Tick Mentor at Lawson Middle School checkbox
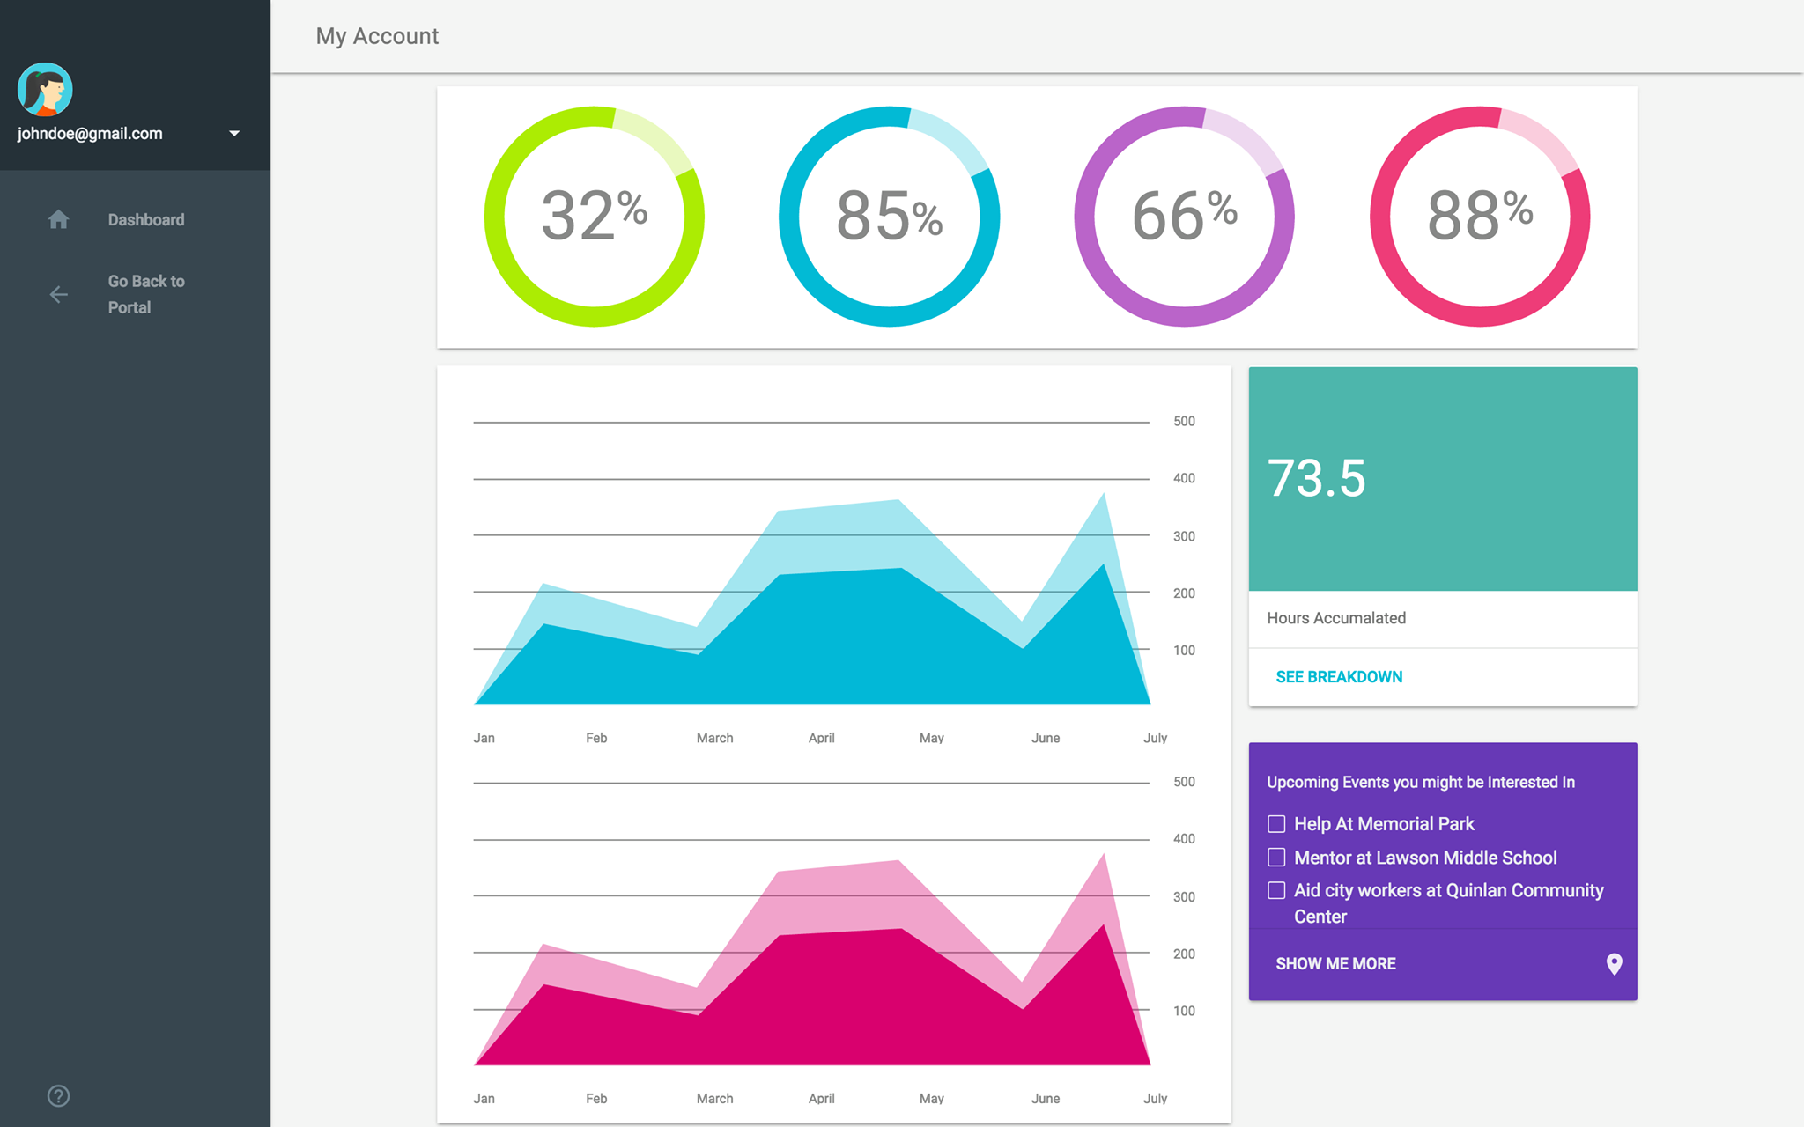The height and width of the screenshot is (1127, 1804). pyautogui.click(x=1276, y=858)
